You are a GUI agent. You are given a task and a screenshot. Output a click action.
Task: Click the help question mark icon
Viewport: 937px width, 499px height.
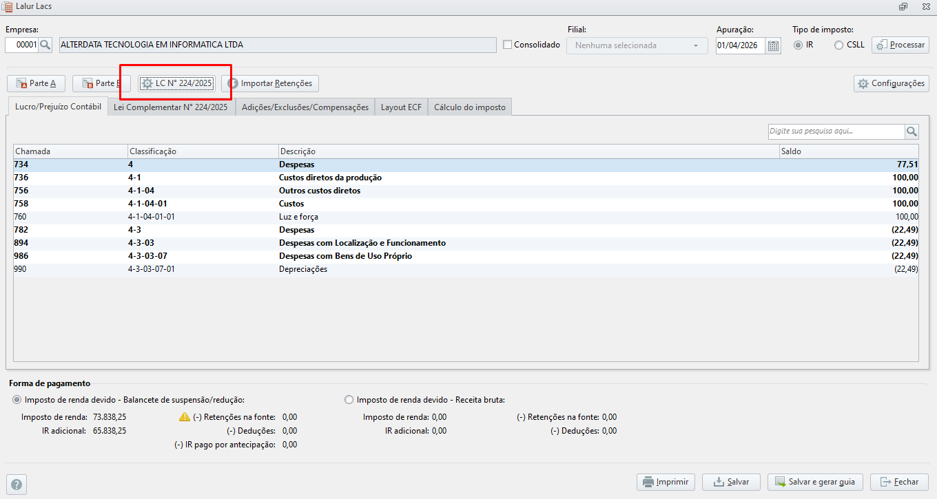17,485
